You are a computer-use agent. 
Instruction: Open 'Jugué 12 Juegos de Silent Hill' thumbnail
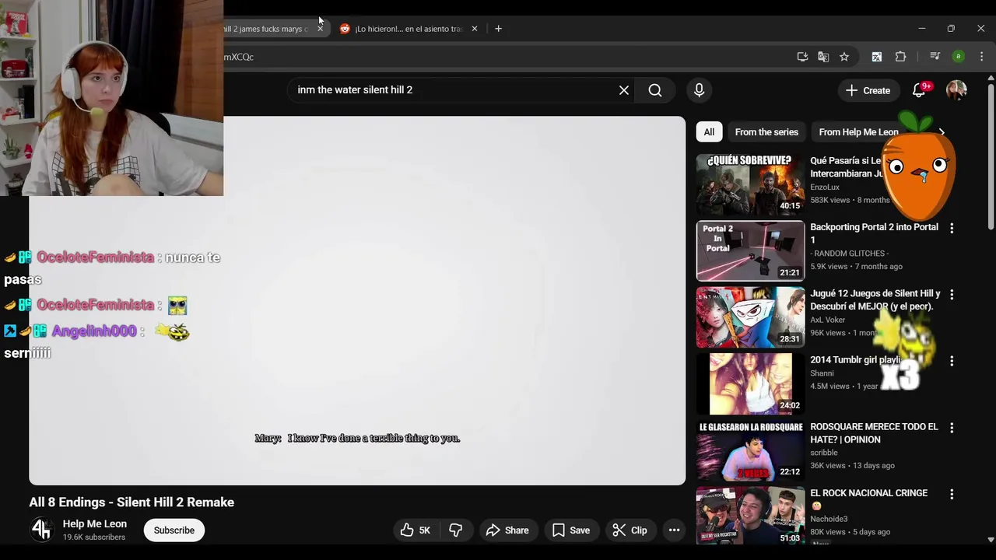750,317
